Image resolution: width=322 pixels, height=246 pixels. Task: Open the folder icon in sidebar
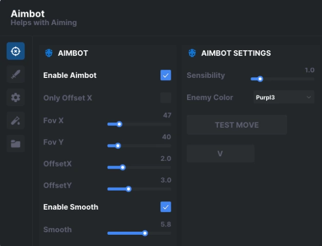pos(15,143)
